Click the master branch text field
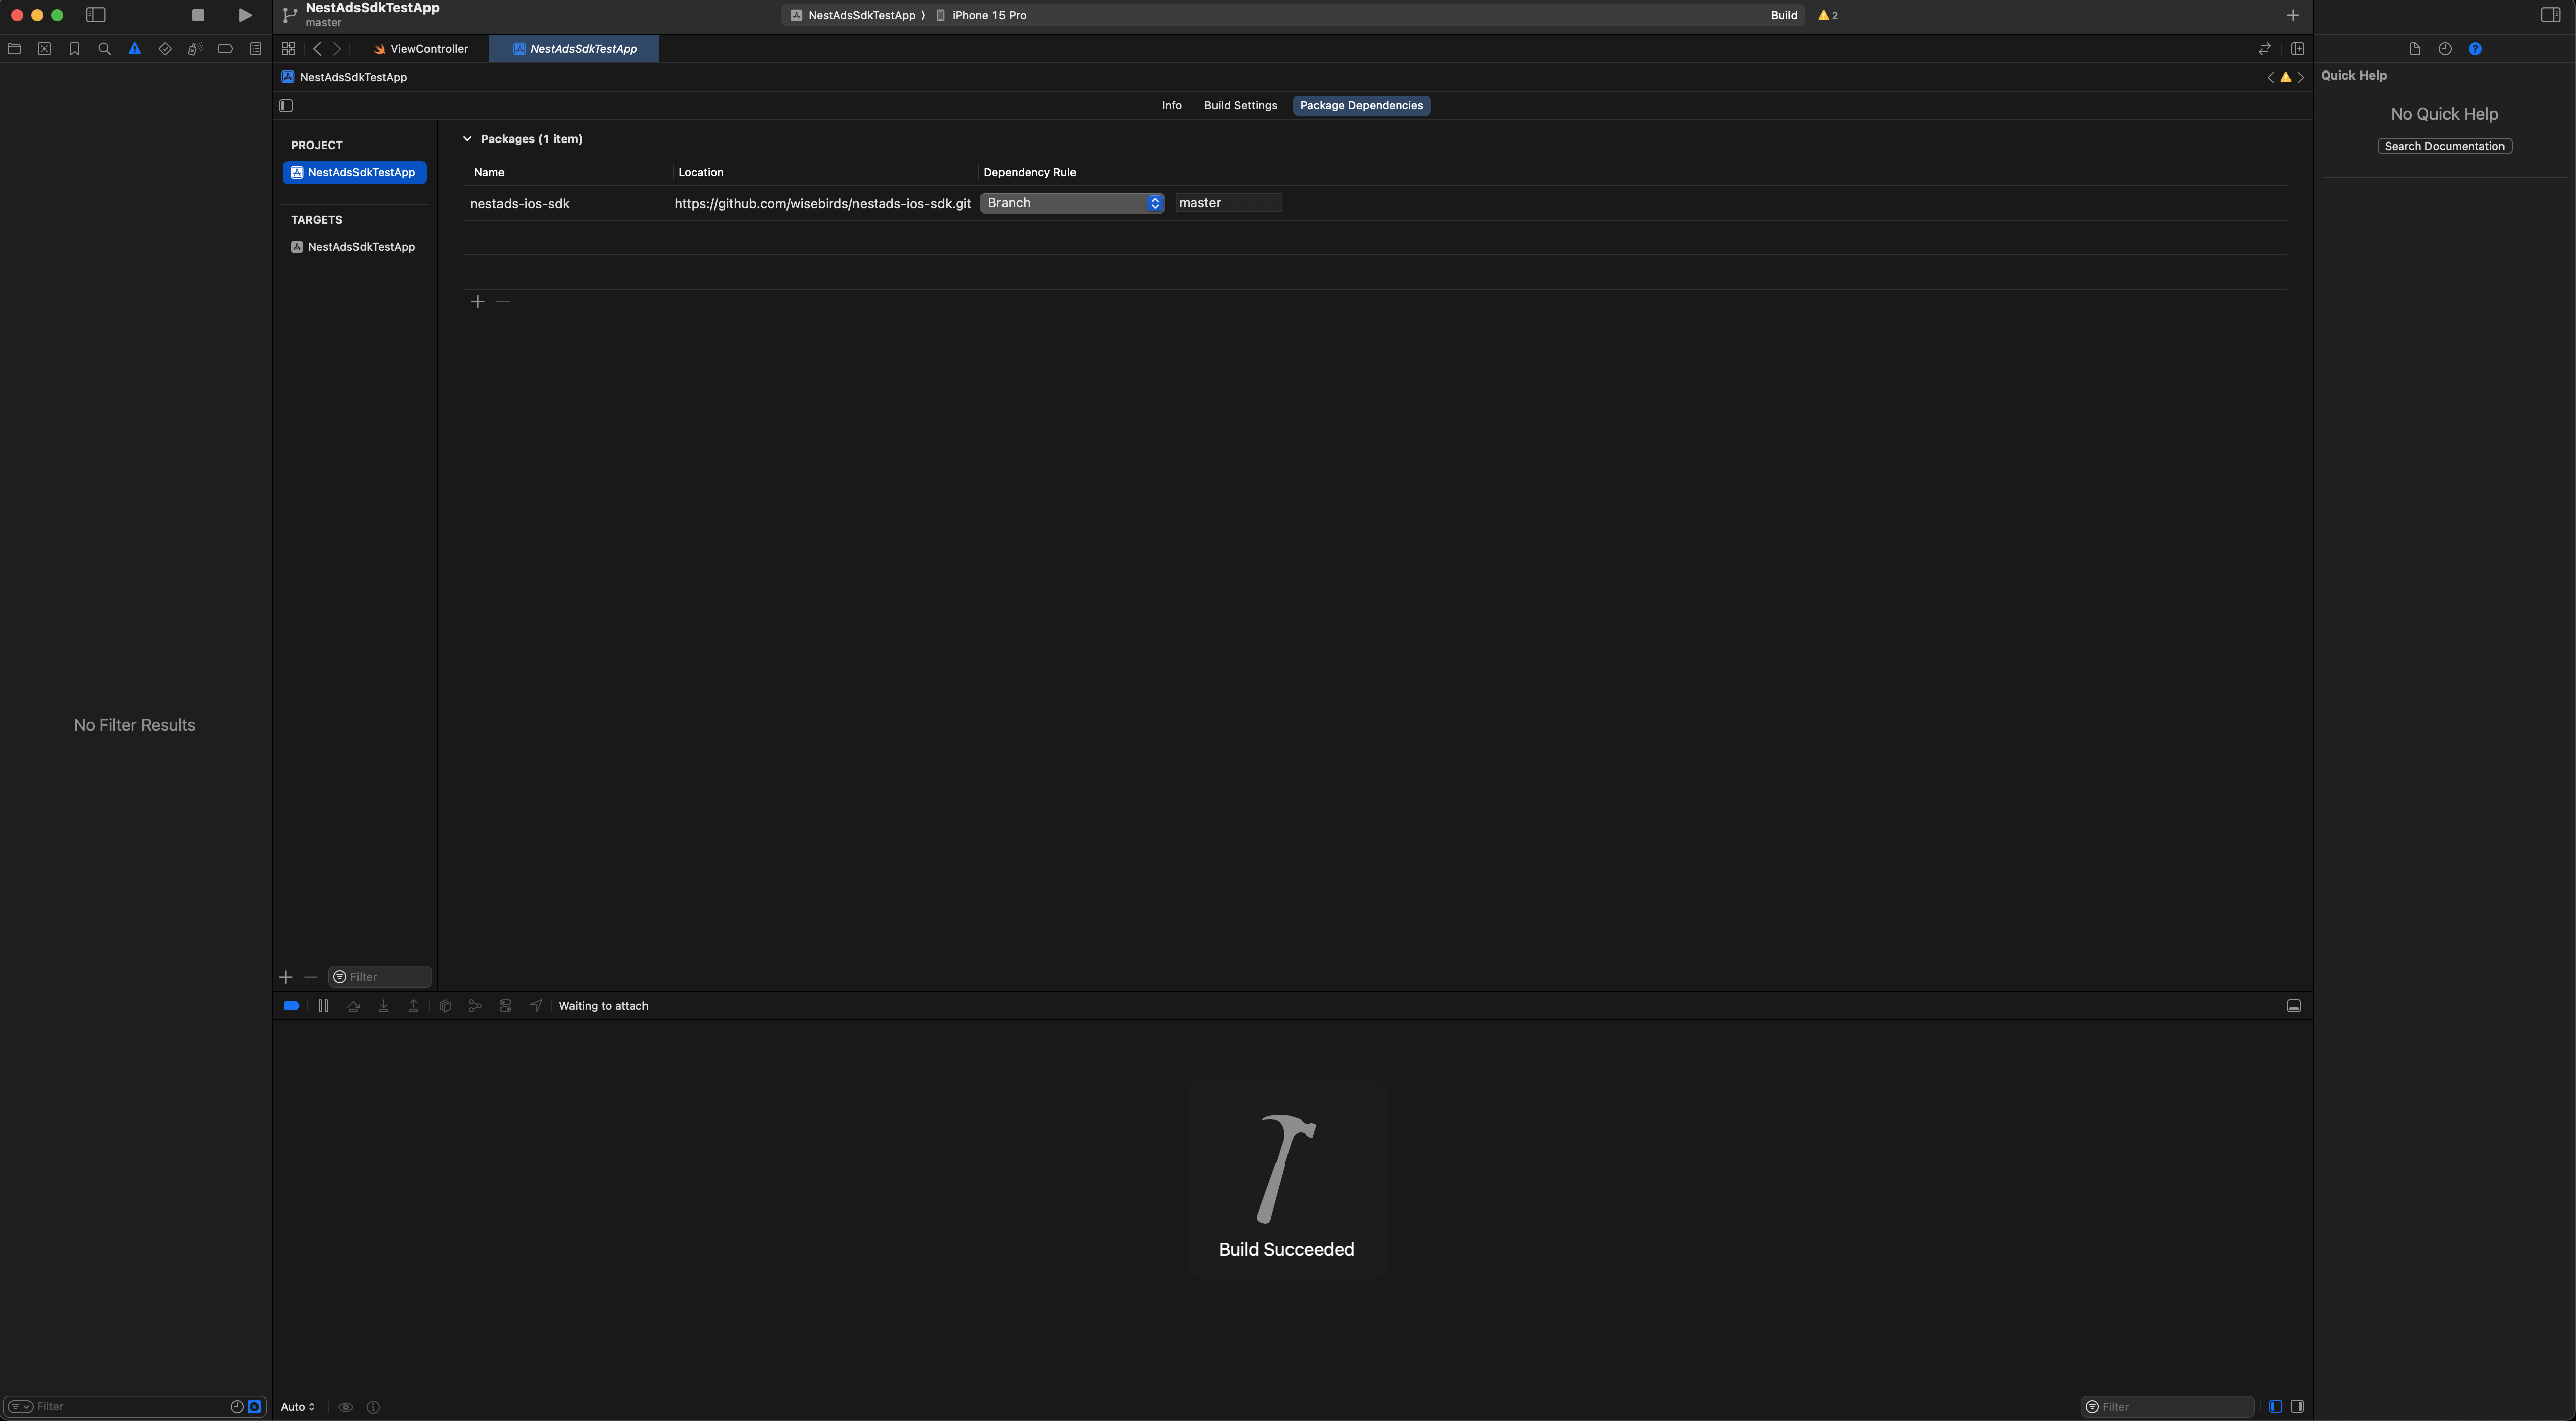 [x=1228, y=203]
